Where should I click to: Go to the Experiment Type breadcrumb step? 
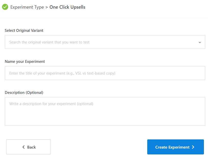[x=27, y=7]
